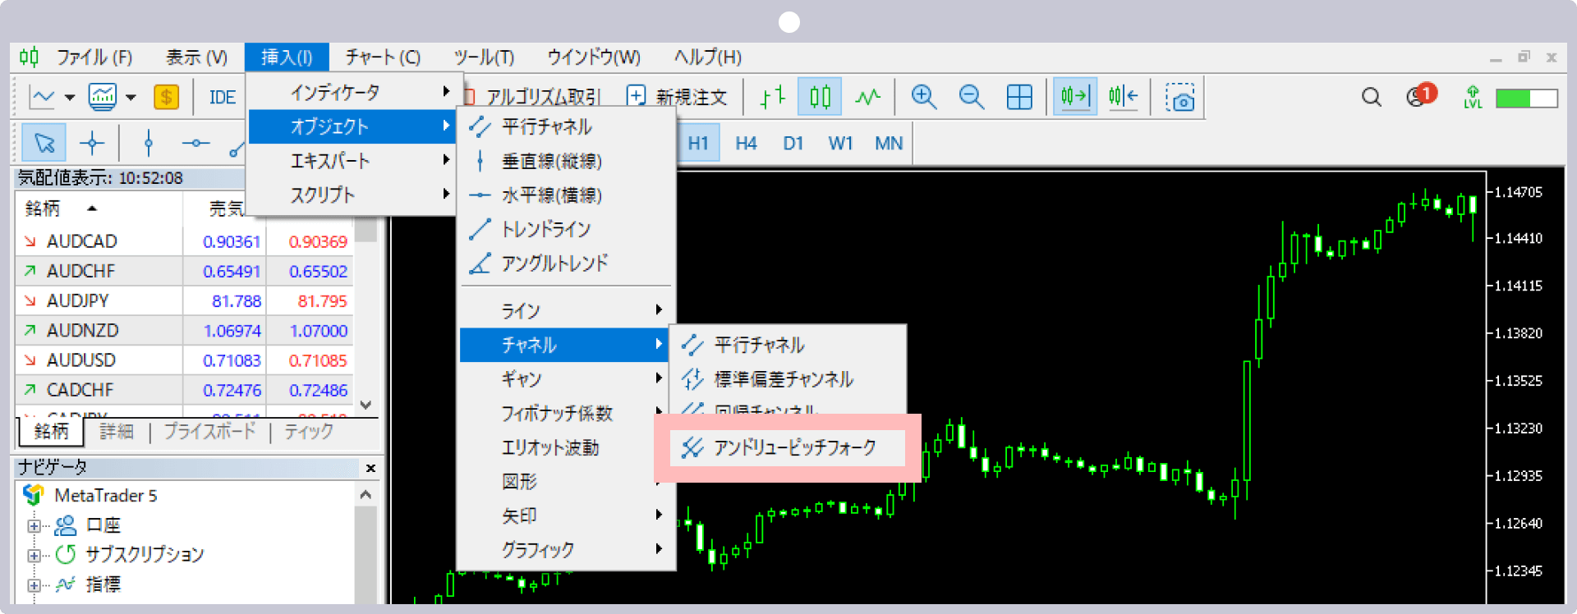Select アンドリューピッチフォーク in channel submenu
The height and width of the screenshot is (614, 1577).
pos(788,447)
